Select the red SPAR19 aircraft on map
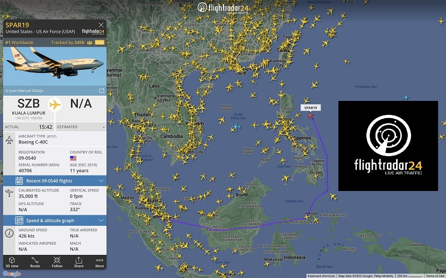The height and width of the screenshot is (278, 446). pyautogui.click(x=311, y=115)
